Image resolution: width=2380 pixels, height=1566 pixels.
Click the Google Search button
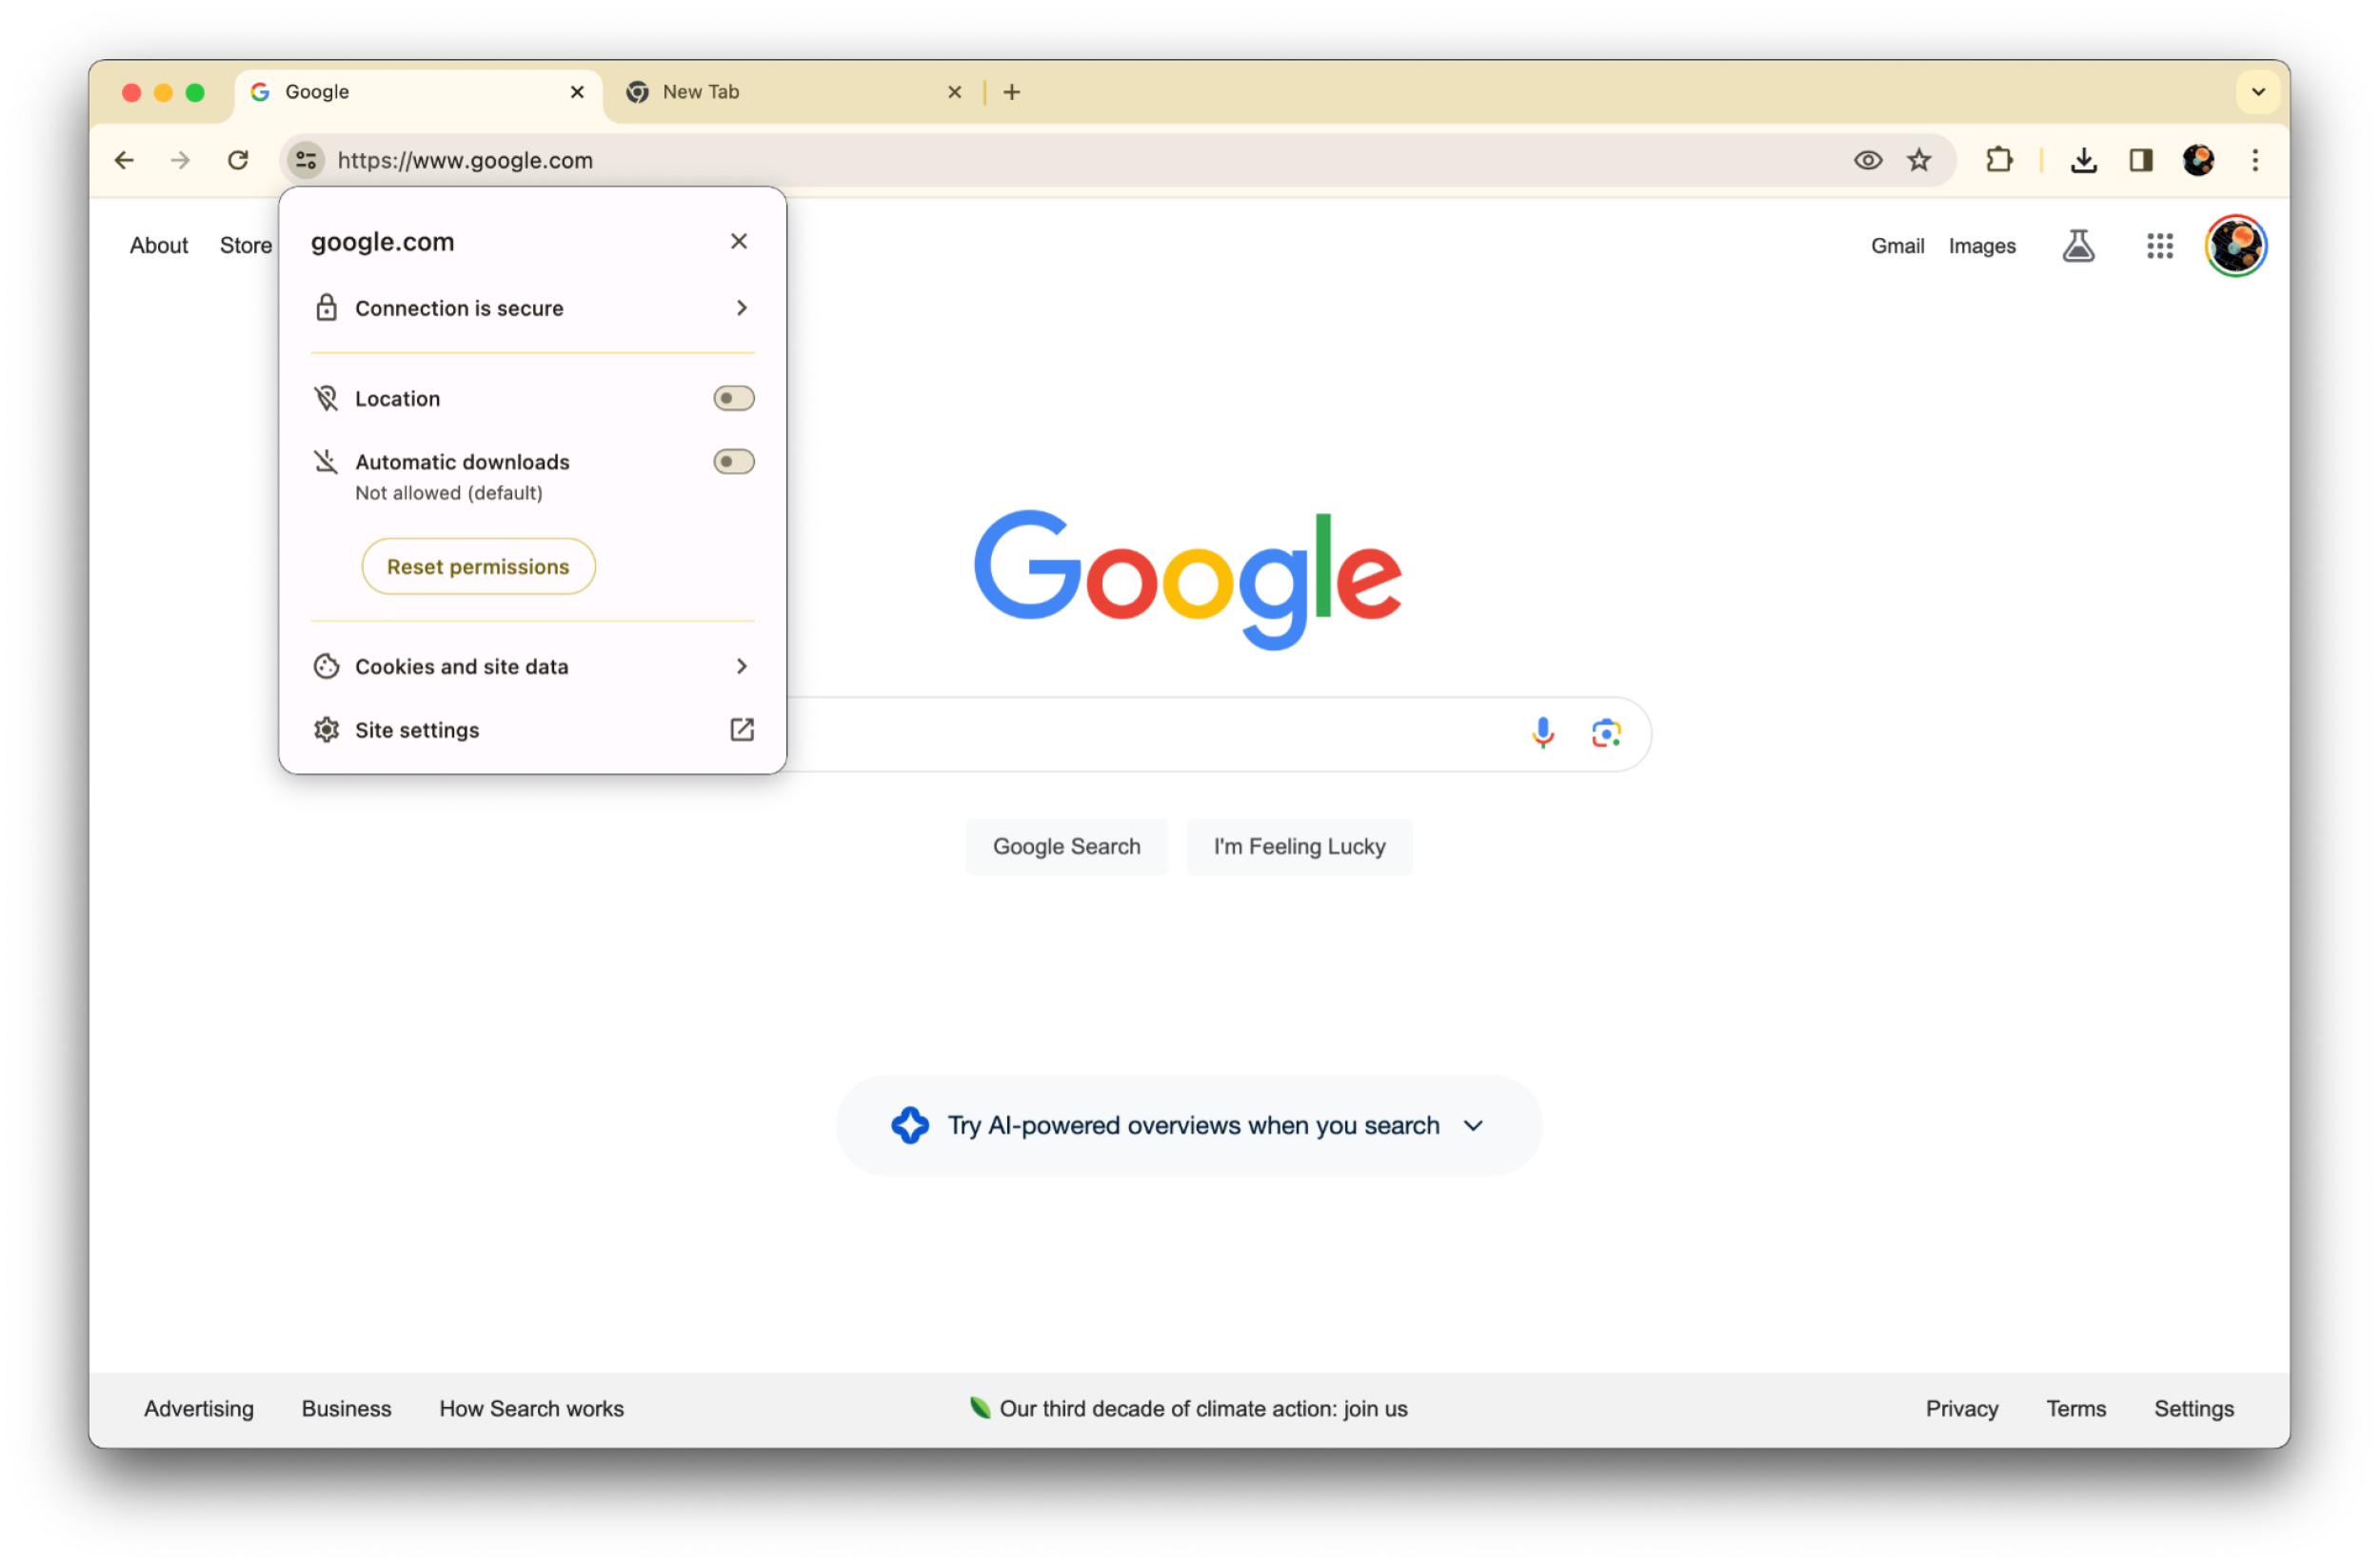pos(1066,846)
